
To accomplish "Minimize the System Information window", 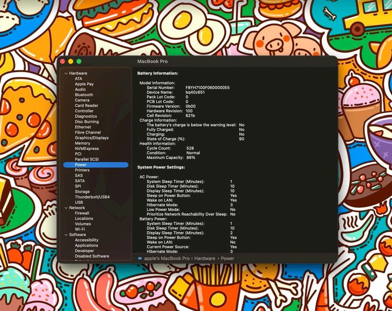I will (71, 61).
